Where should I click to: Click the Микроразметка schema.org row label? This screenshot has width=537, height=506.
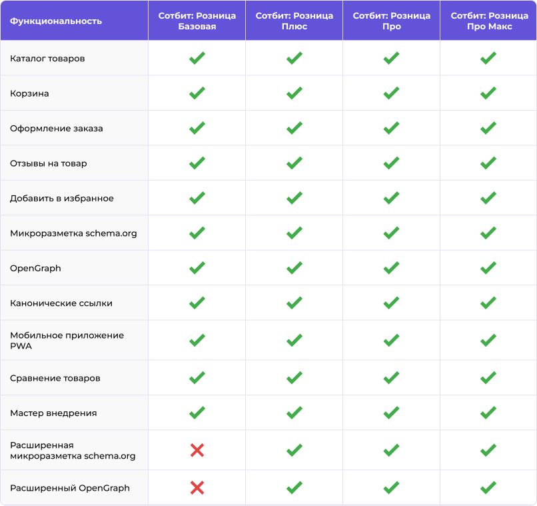click(73, 233)
